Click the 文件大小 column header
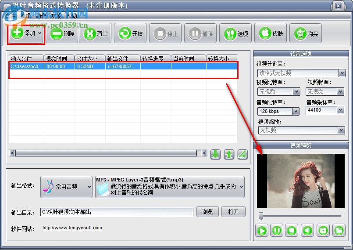The image size is (353, 250). [90, 58]
